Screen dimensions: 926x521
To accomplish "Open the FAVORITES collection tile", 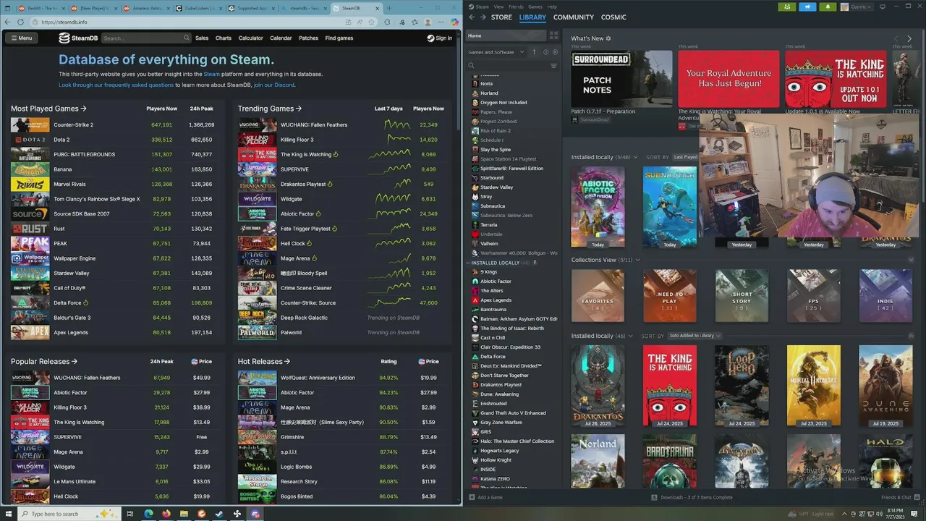I will 598,295.
